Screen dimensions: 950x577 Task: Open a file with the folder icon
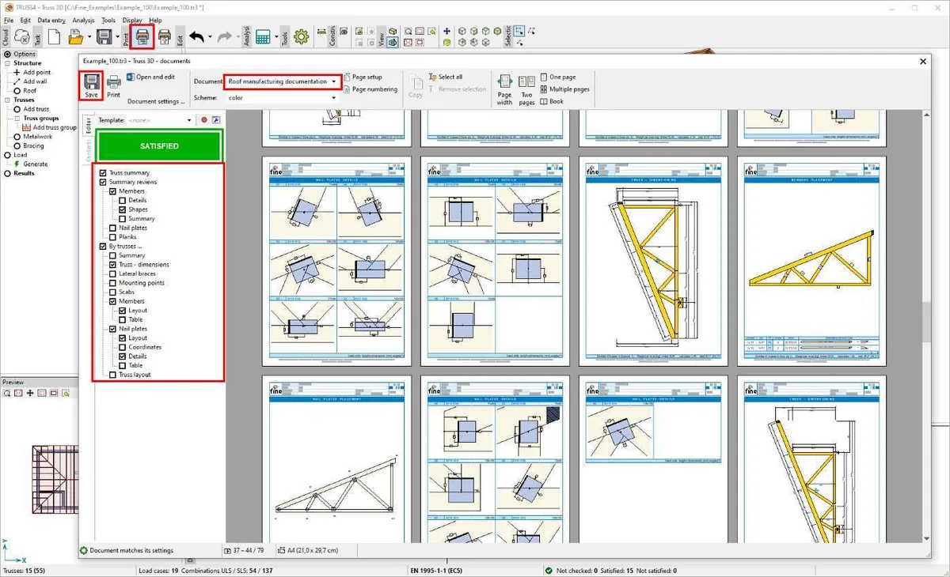[76, 36]
